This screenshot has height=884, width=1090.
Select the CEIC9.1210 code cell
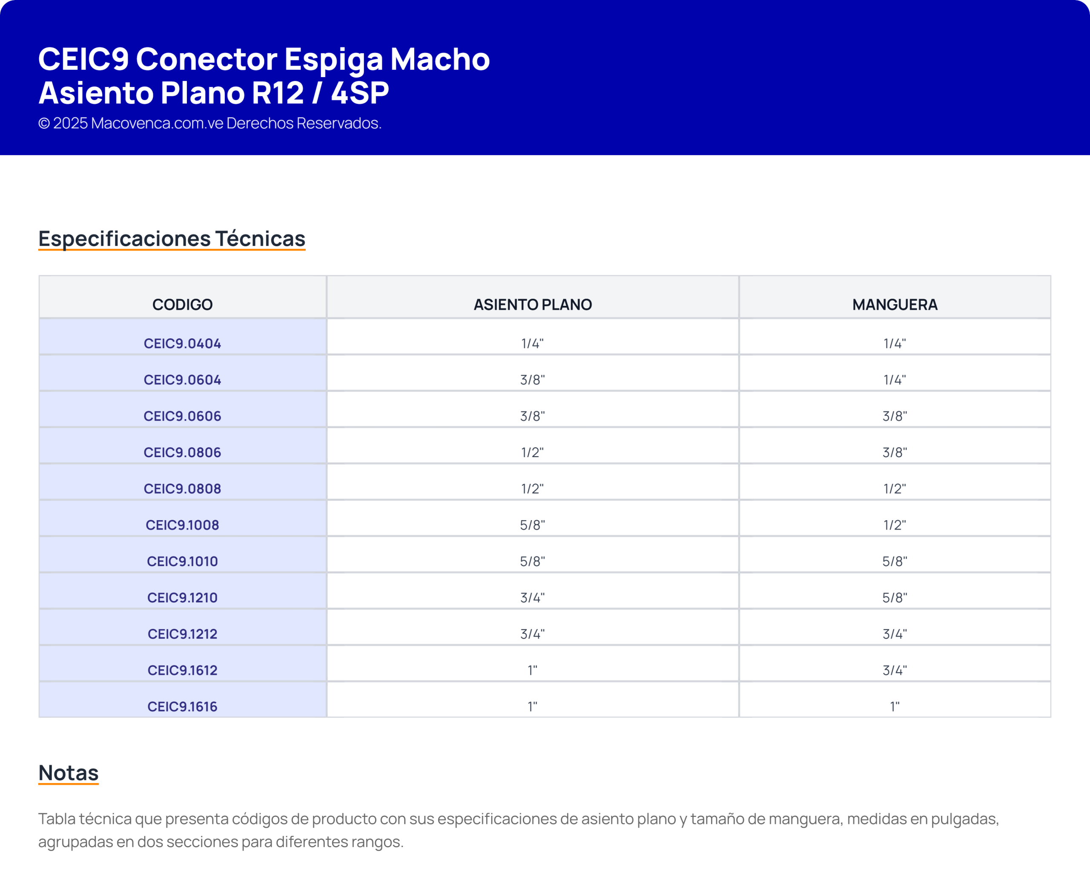click(x=182, y=597)
